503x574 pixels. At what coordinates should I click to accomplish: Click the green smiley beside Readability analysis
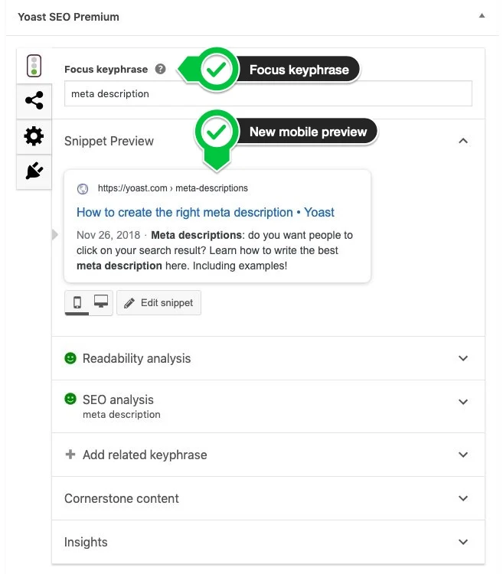point(70,357)
